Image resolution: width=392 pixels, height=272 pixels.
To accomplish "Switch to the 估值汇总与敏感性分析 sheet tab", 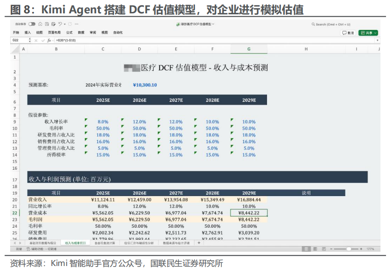I will pos(139,243).
